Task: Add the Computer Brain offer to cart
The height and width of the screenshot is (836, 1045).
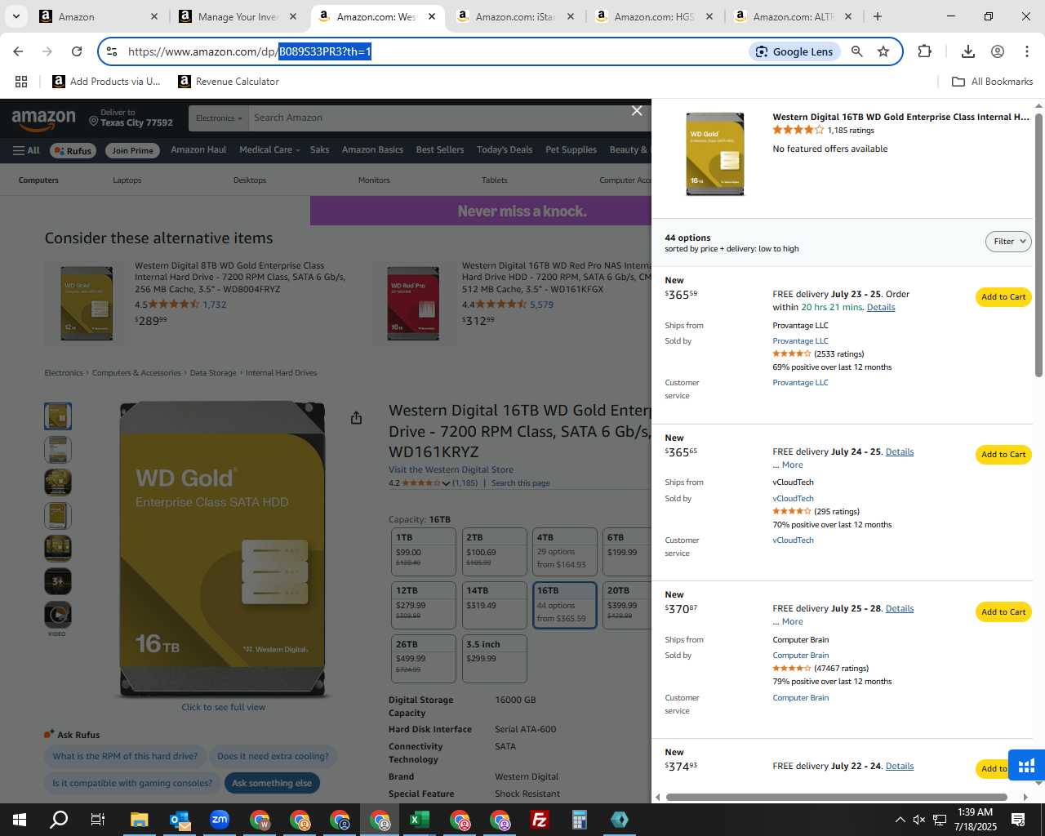Action: (x=1003, y=612)
